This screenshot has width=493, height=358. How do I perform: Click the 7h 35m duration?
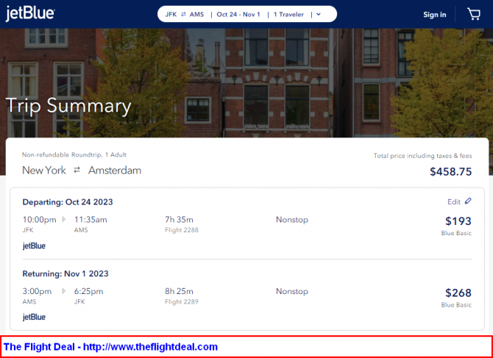coord(179,220)
